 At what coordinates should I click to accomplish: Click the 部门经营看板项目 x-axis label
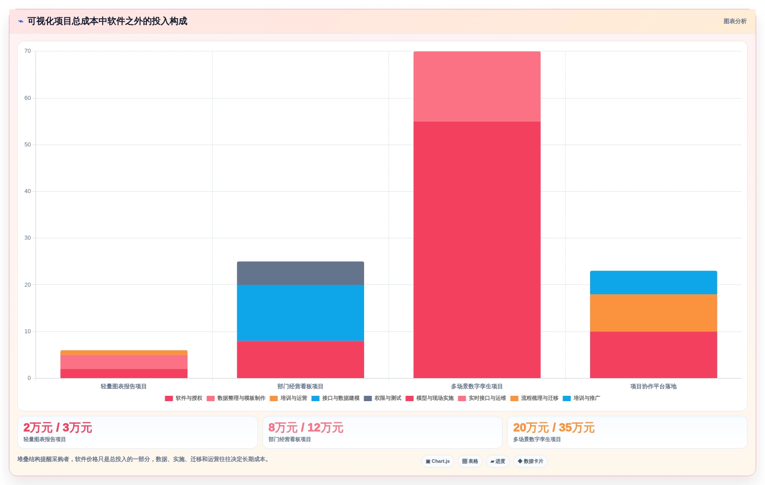[x=300, y=386]
